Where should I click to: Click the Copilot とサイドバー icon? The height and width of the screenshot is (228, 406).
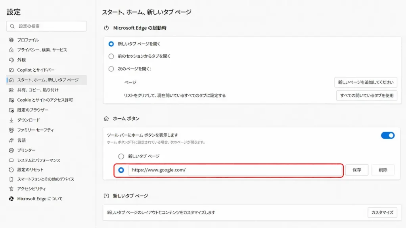click(x=11, y=70)
